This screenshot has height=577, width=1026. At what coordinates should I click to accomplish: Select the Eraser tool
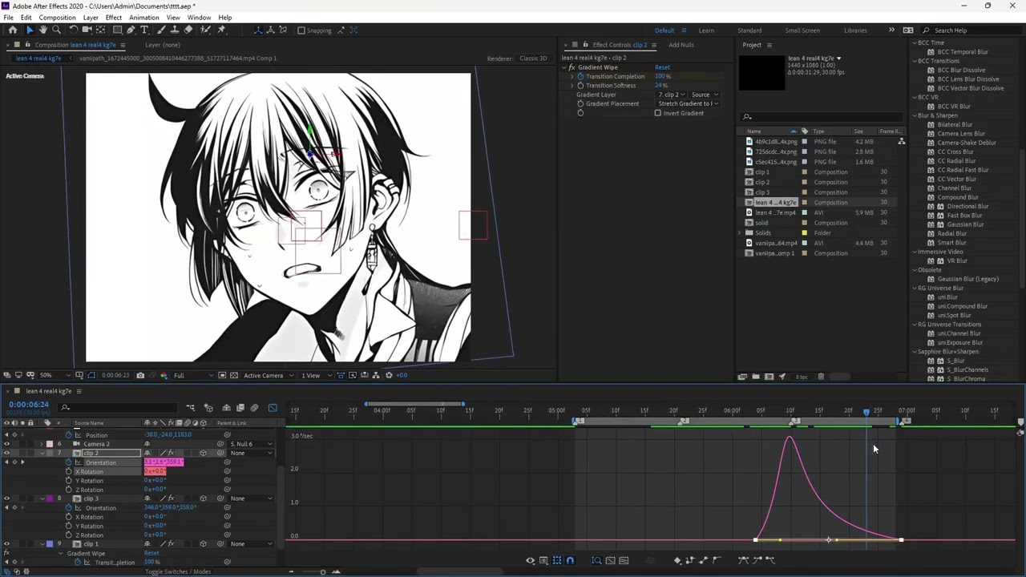click(x=188, y=30)
